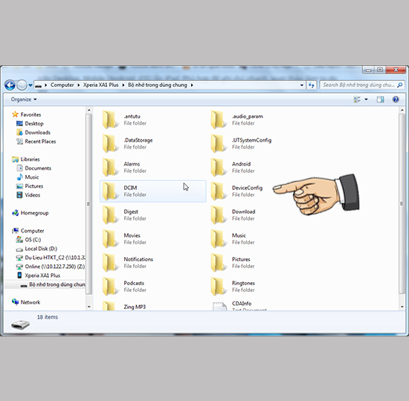Click navigation pane scroll up arrow
Screen dimensions: 409x401
tap(89, 111)
